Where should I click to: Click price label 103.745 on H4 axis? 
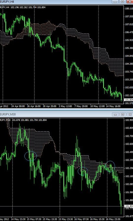[x=129, y=72]
